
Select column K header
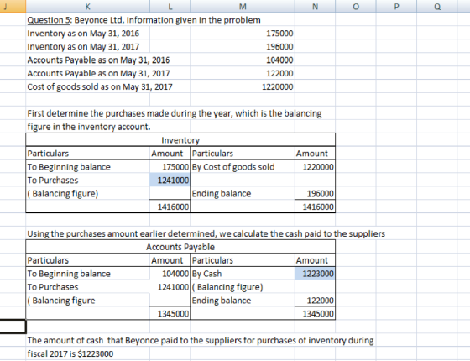87,7
